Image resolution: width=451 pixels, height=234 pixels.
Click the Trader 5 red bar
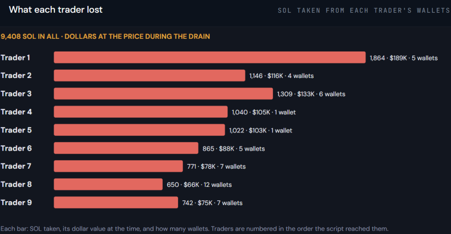tap(139, 130)
